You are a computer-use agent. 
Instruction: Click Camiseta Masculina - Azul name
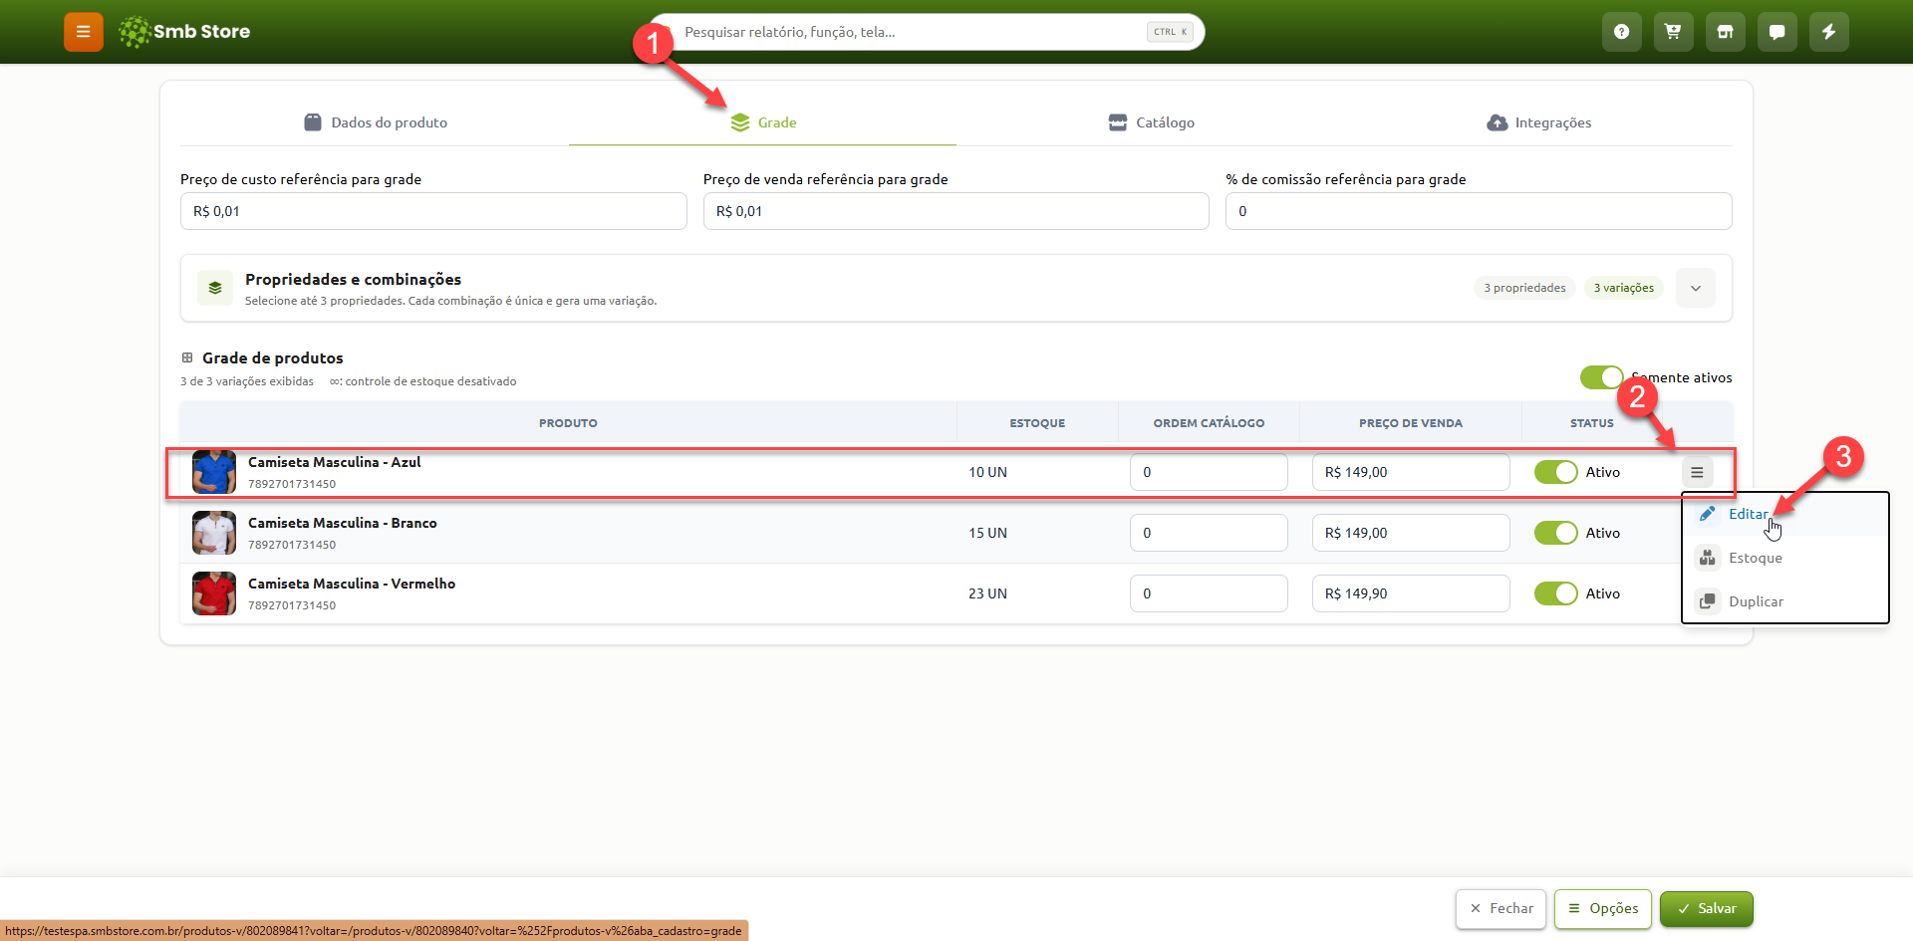click(335, 462)
